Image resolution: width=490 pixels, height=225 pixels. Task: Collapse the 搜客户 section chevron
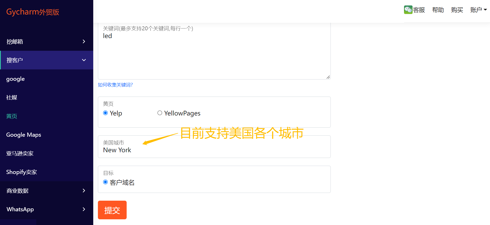pos(84,60)
